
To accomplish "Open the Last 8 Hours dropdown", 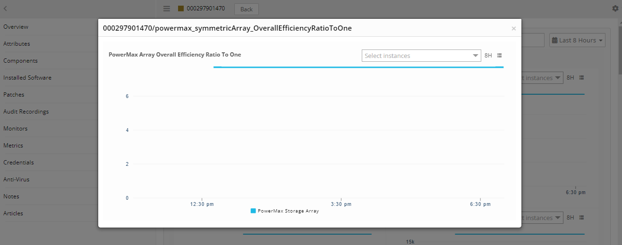I will (x=577, y=40).
